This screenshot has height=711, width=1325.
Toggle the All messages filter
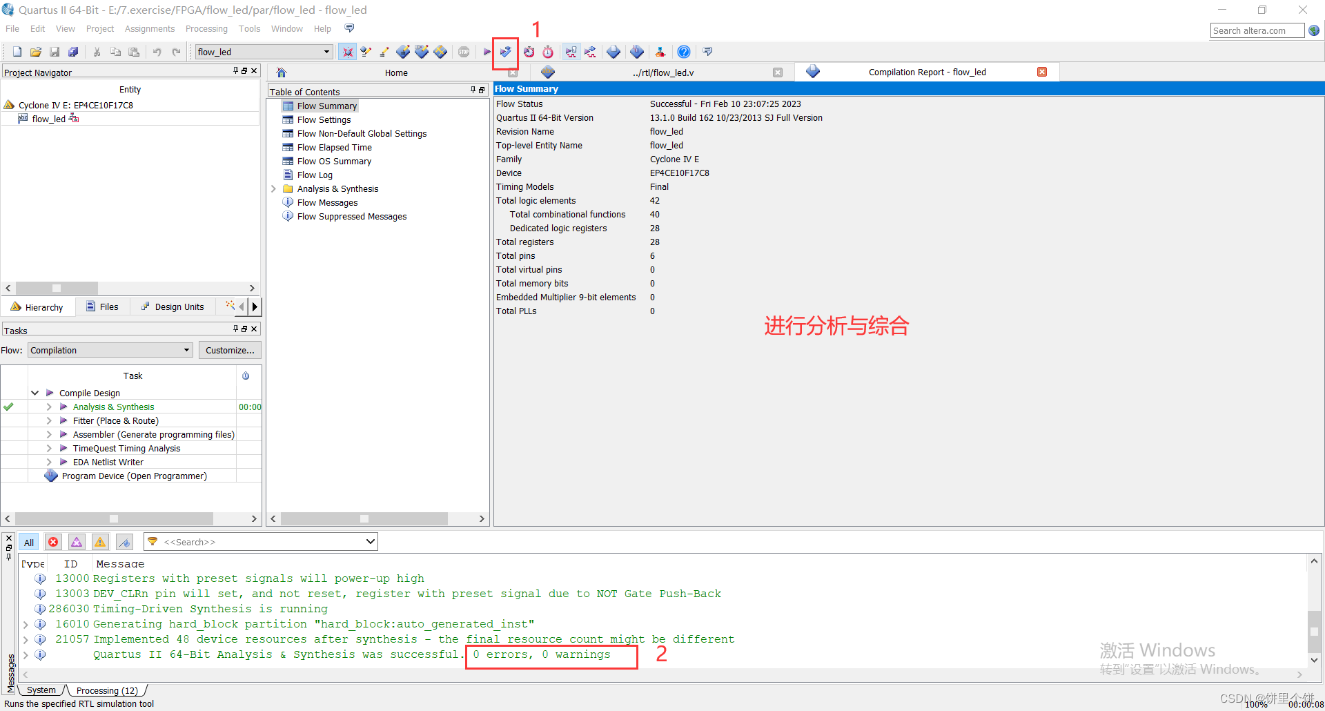pos(29,542)
